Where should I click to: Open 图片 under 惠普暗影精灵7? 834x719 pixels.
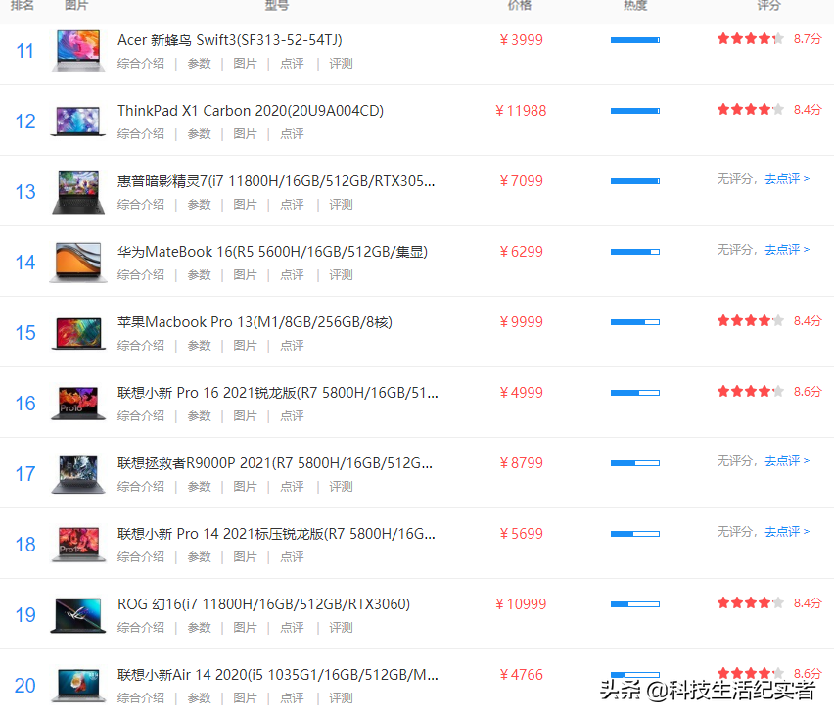point(245,205)
